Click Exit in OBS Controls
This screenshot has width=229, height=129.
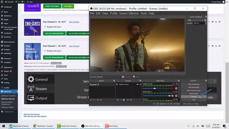(194, 100)
